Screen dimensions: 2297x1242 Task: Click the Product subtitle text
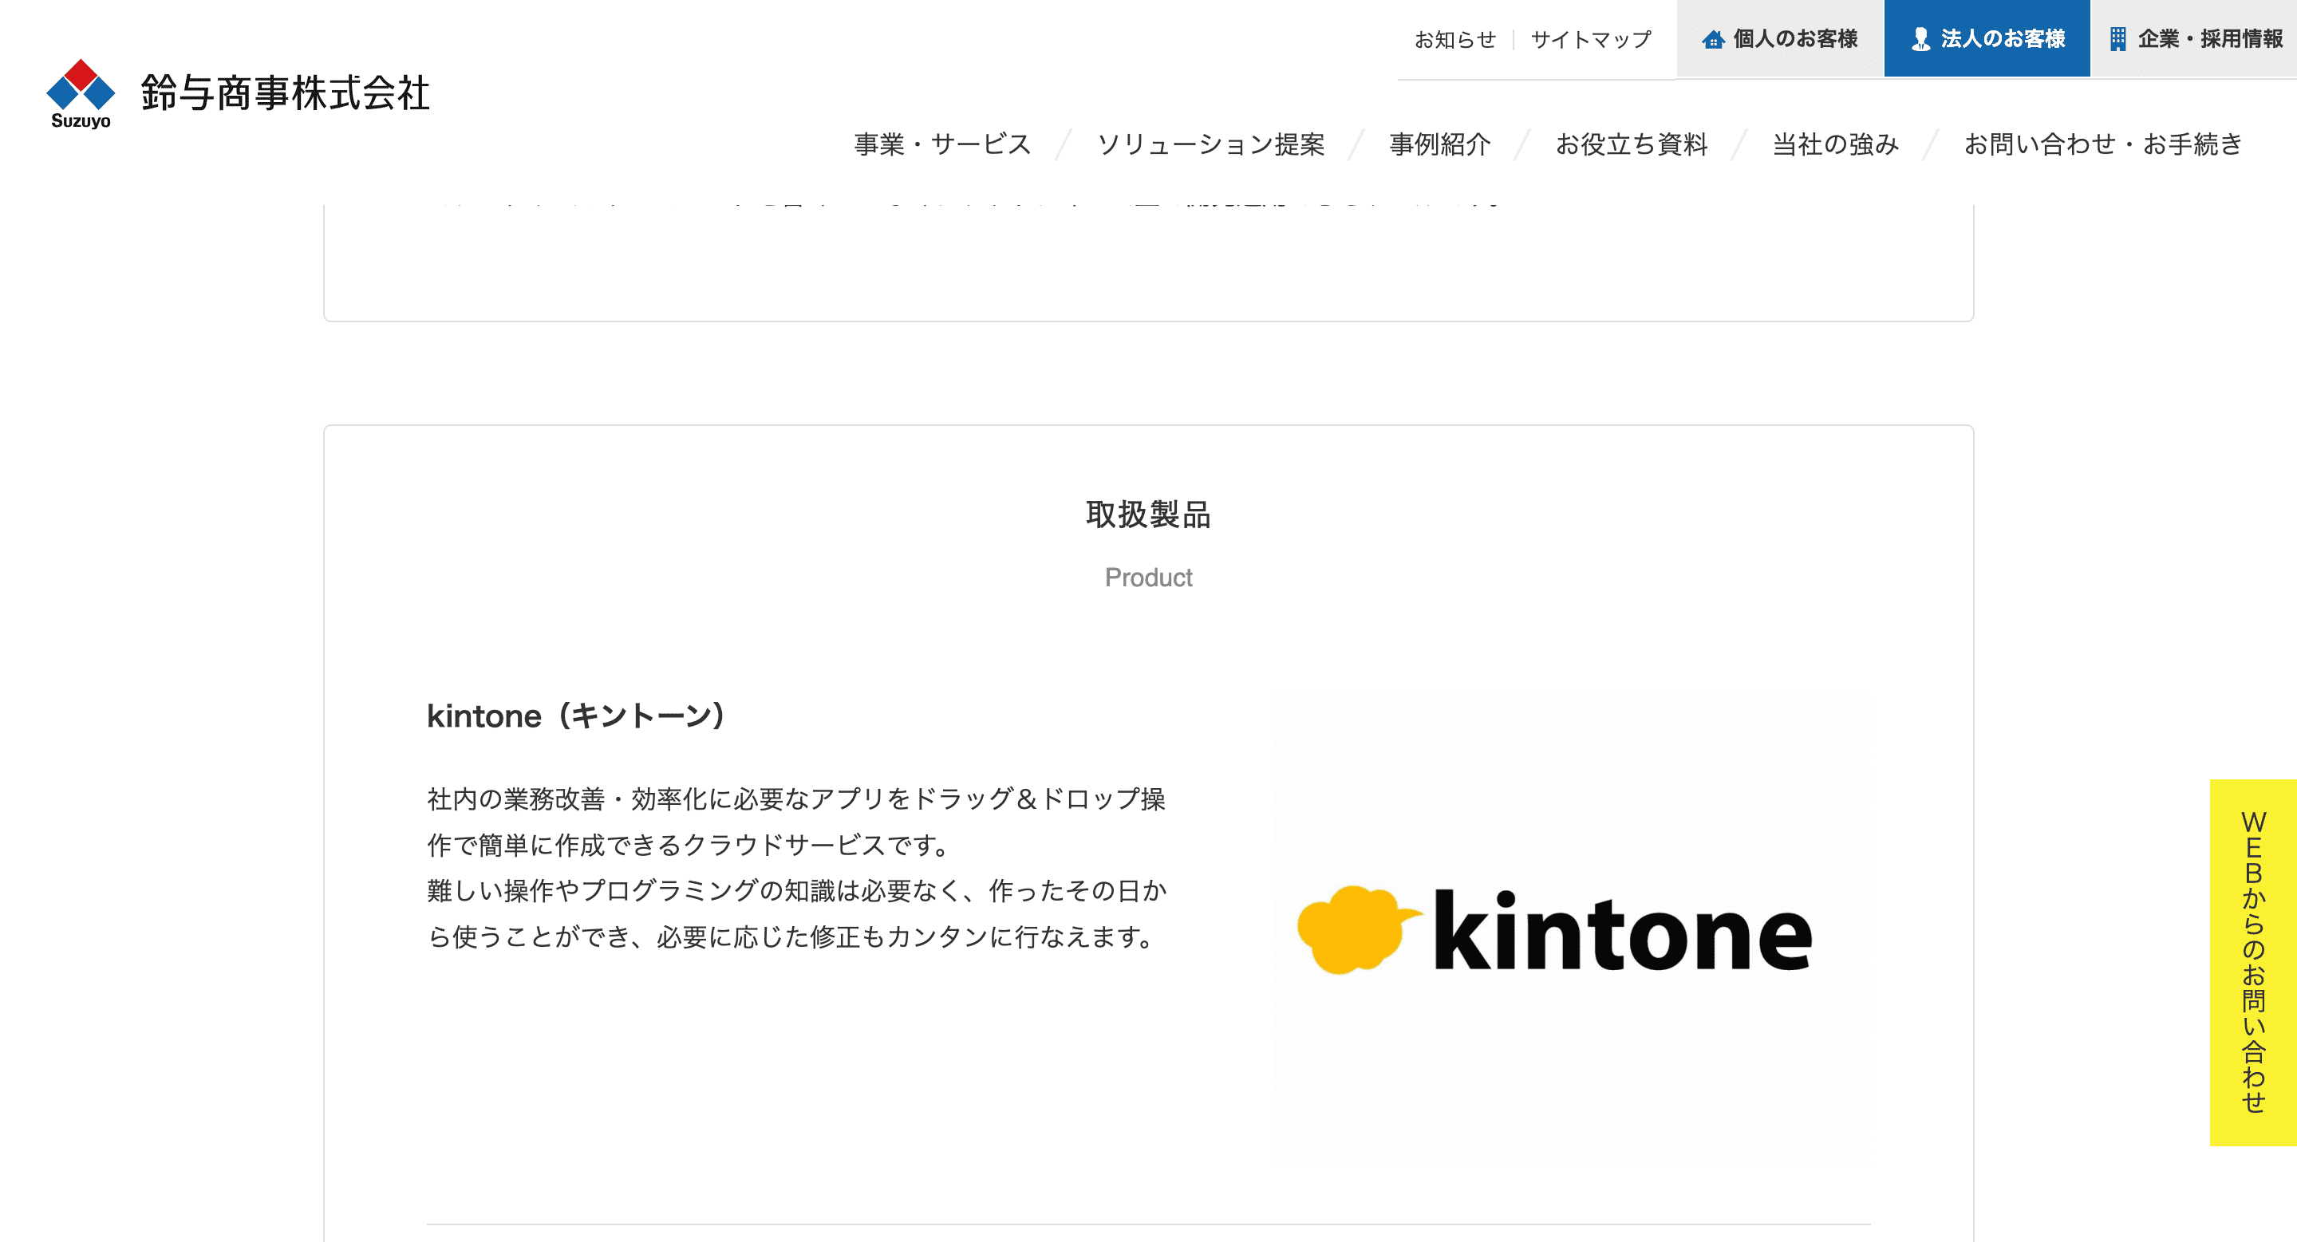click(x=1149, y=578)
